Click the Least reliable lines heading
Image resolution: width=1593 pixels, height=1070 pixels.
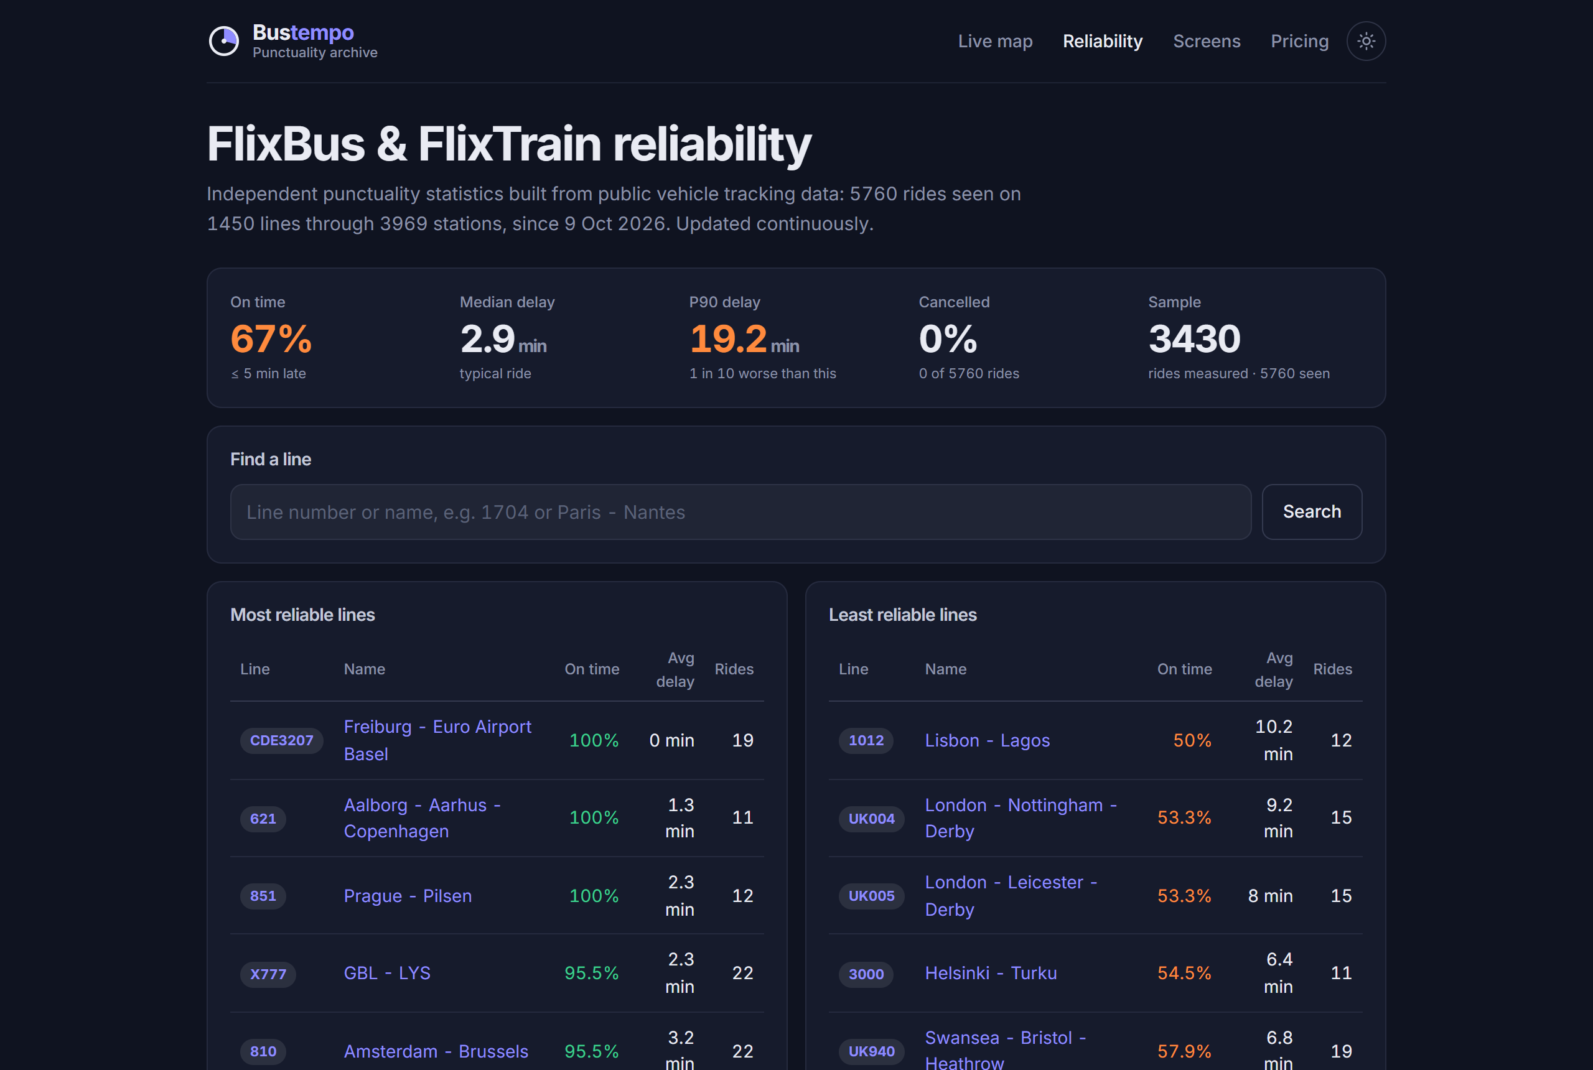click(902, 615)
